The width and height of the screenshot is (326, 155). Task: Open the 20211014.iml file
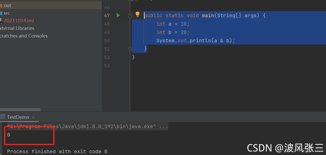click(19, 21)
